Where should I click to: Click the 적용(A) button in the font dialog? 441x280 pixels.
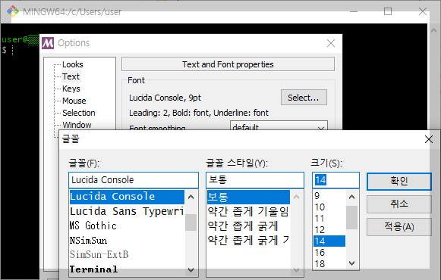(399, 227)
